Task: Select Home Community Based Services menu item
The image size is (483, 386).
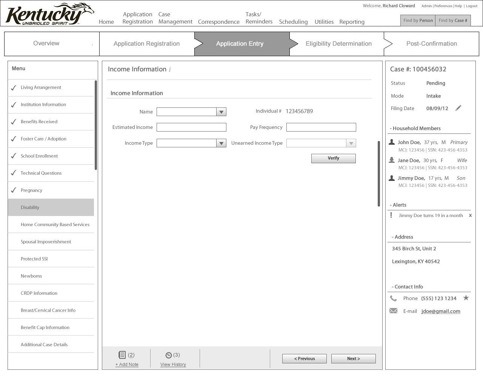Action: pyautogui.click(x=51, y=225)
